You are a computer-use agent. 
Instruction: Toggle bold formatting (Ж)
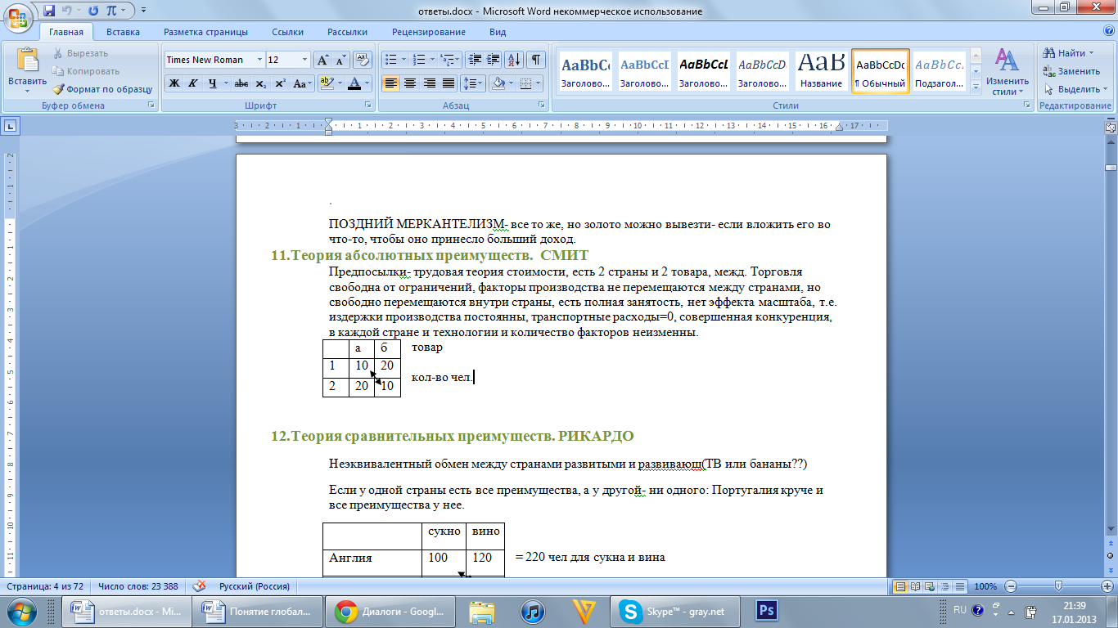coord(174,83)
